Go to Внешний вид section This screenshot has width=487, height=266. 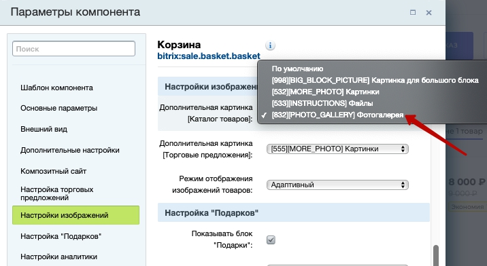tap(44, 129)
